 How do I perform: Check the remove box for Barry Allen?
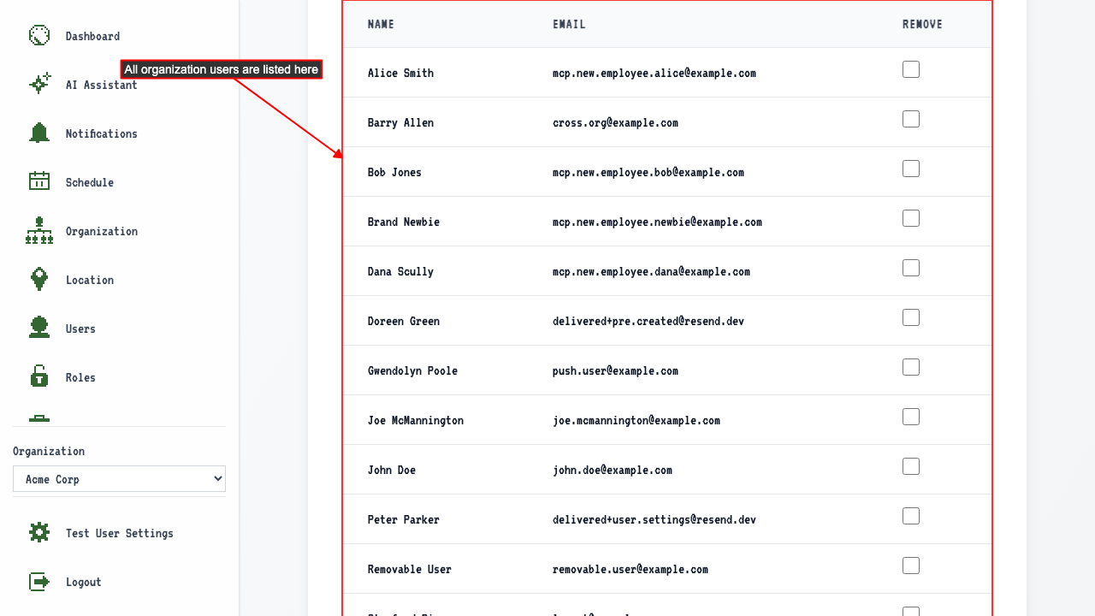911,119
